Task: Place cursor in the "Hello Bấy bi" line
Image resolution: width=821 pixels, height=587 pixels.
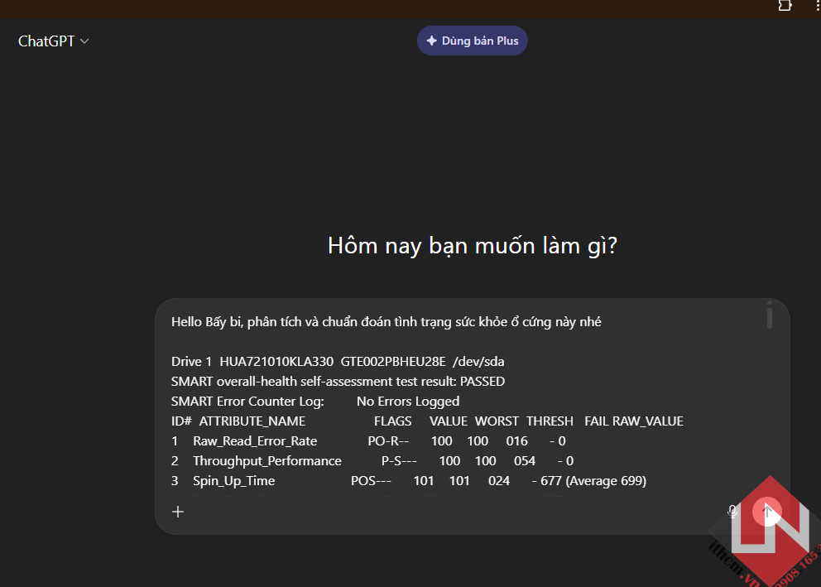Action: tap(386, 322)
